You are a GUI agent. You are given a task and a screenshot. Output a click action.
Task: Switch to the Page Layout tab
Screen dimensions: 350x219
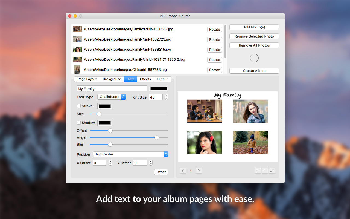(87, 79)
